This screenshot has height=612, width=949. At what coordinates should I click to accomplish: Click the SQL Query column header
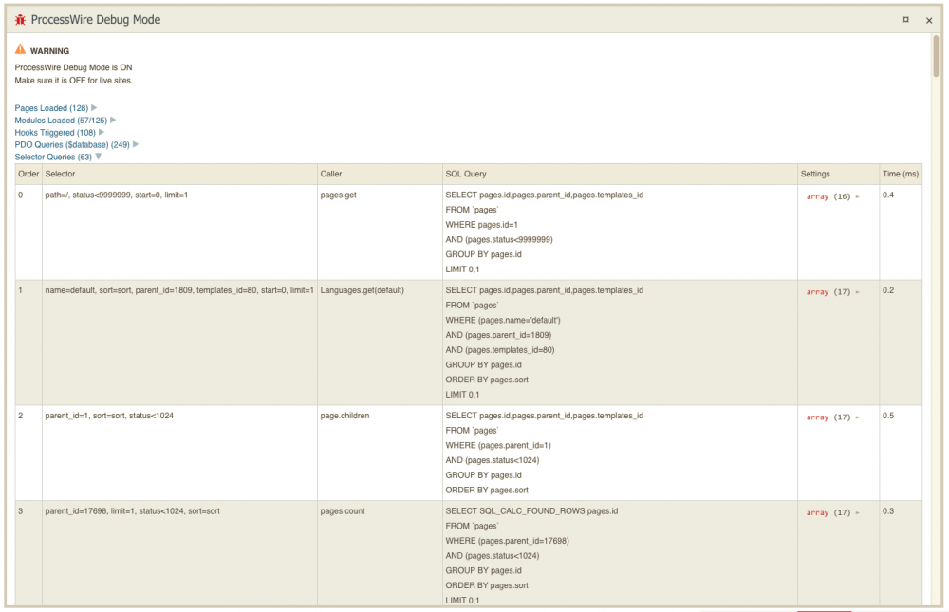pos(466,174)
